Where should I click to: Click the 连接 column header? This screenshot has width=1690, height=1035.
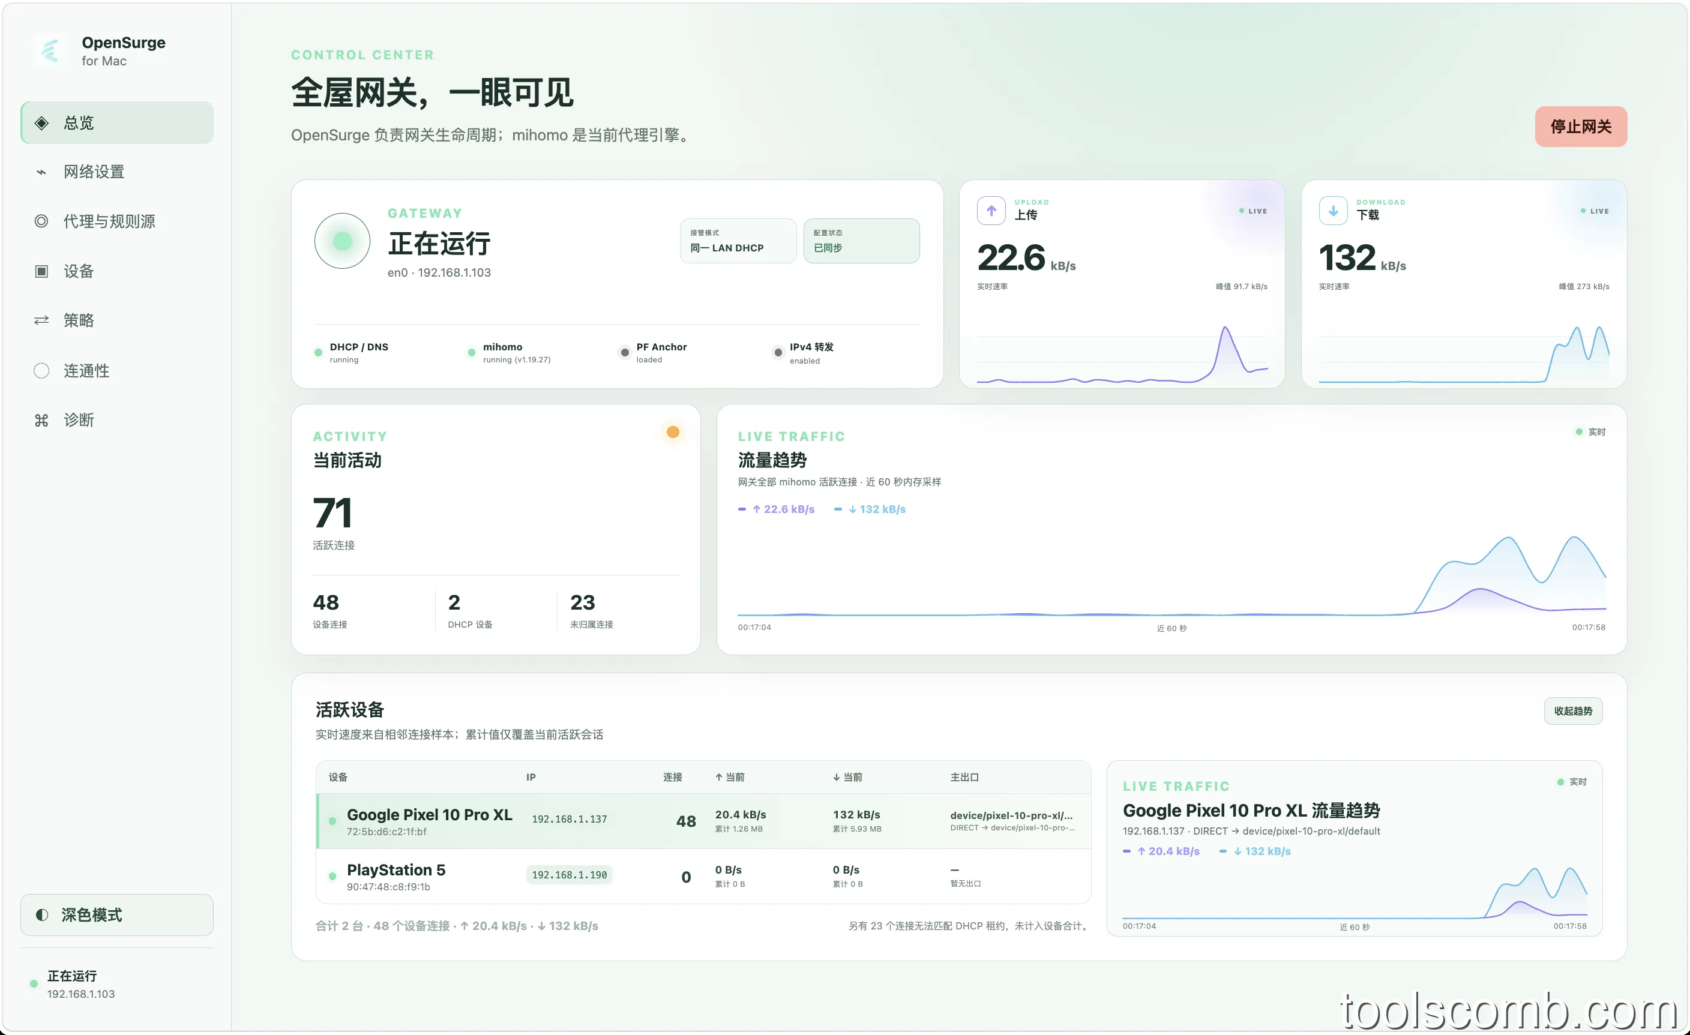coord(672,777)
